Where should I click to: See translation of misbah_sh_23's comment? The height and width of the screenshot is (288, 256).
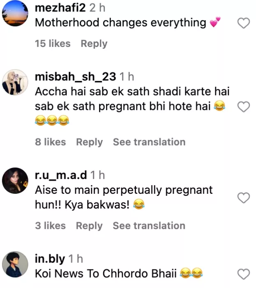click(x=149, y=142)
